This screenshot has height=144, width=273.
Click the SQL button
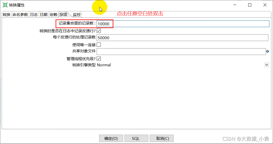point(136,138)
